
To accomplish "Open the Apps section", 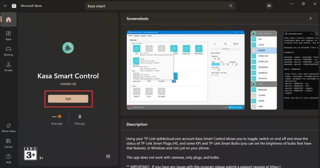I will (8, 36).
